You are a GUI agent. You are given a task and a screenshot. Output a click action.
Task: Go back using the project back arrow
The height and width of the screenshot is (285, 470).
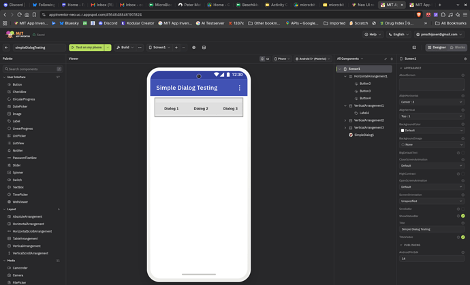pos(6,48)
